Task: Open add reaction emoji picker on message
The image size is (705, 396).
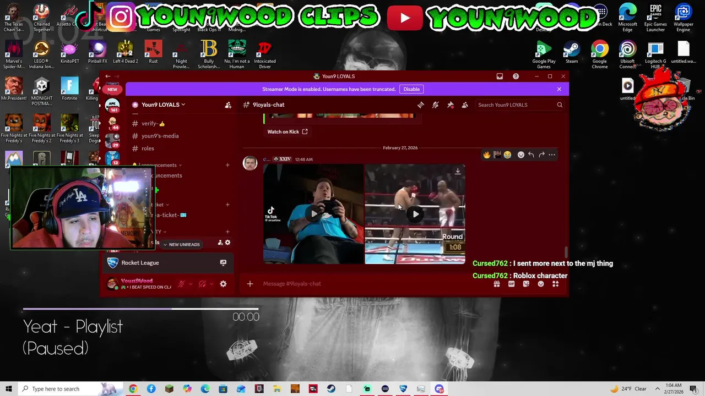Action: 520,155
